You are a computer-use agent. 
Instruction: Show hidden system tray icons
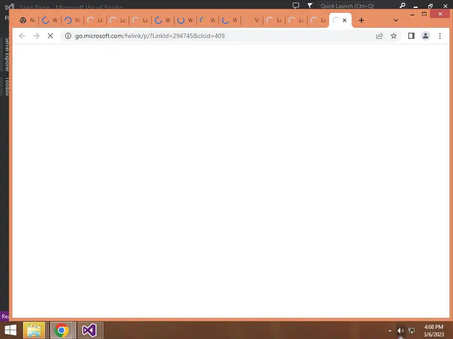pos(390,331)
